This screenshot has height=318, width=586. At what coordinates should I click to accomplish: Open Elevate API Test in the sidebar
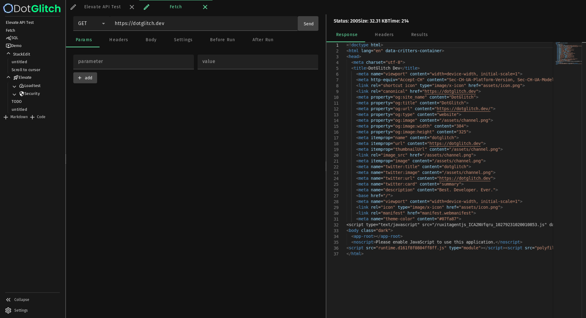[20, 23]
